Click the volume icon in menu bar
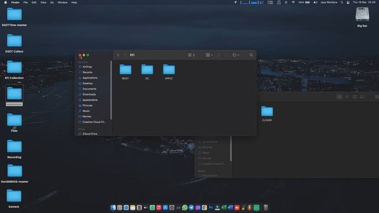 tap(315, 2)
